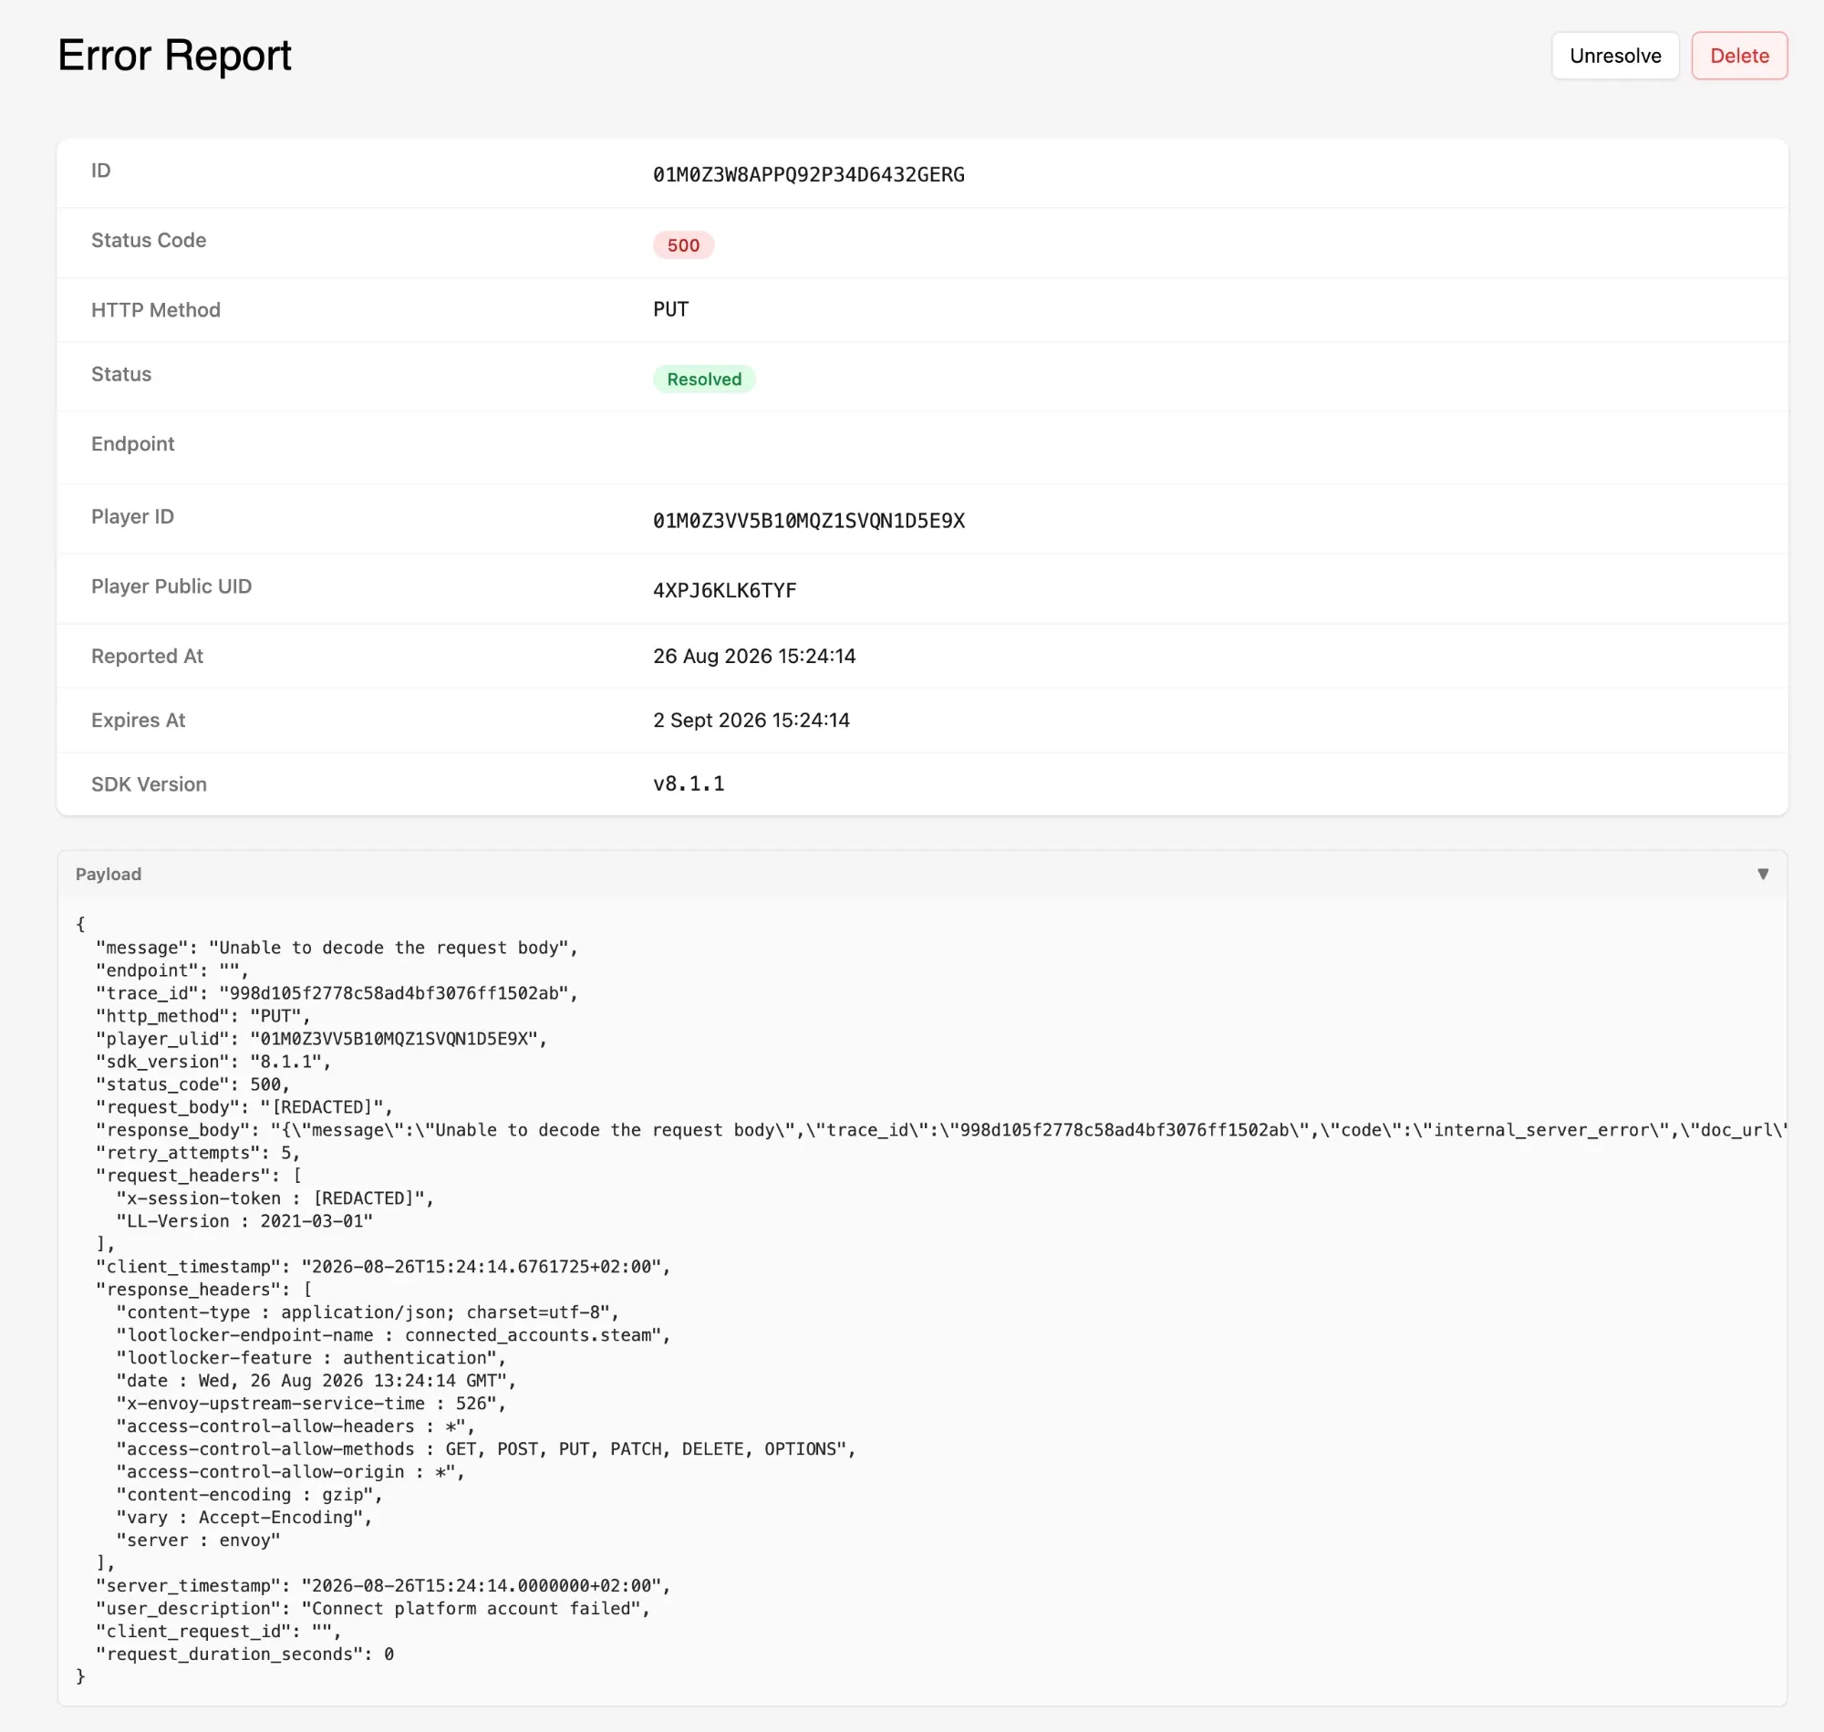The image size is (1824, 1732).
Task: Click the LL-Version 2021-03-01 header line
Action: click(244, 1220)
